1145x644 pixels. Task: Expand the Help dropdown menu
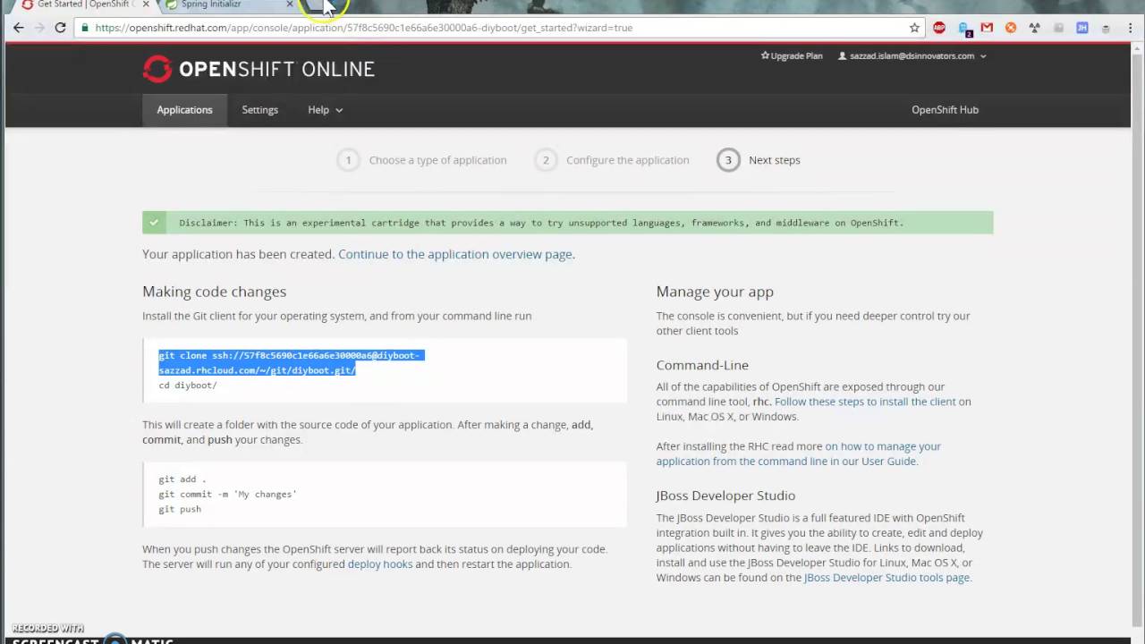325,110
